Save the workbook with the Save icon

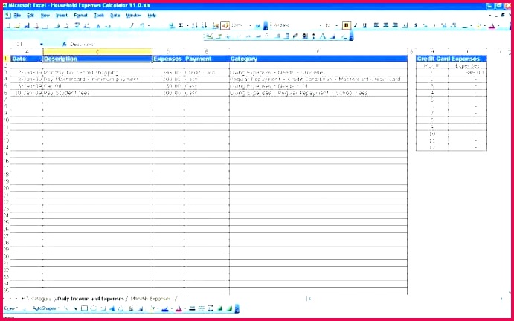pyautogui.click(x=27, y=25)
